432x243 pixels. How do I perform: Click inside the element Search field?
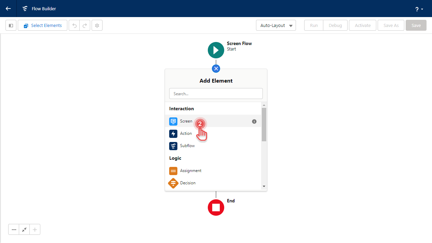point(216,94)
